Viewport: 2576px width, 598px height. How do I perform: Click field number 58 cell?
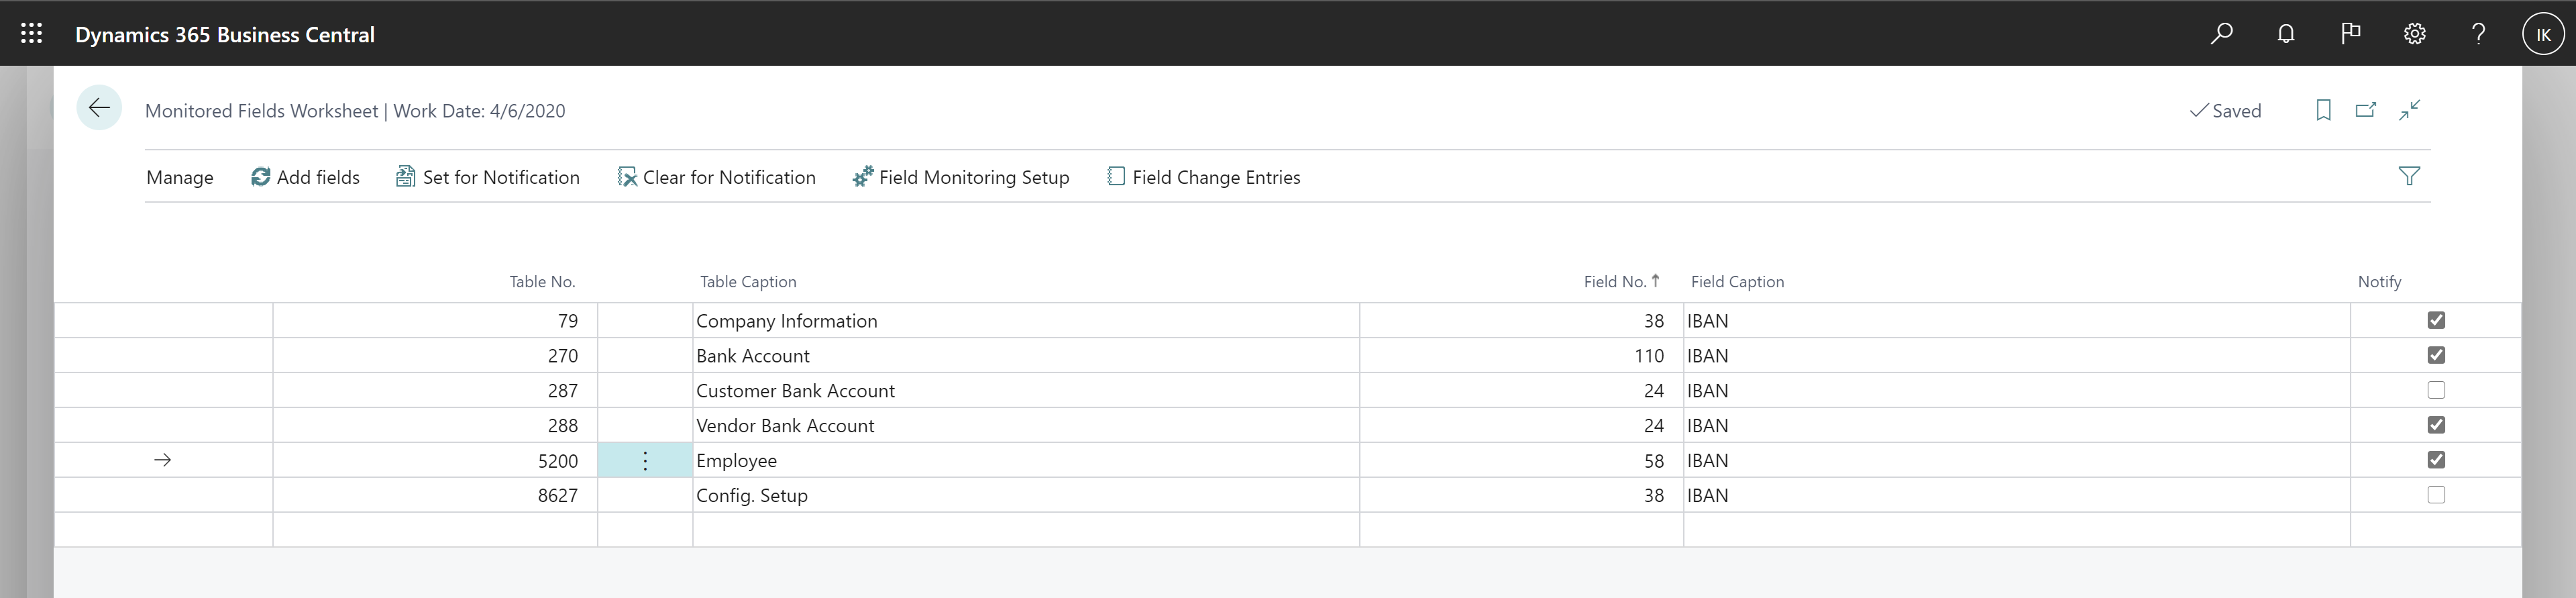point(1521,460)
